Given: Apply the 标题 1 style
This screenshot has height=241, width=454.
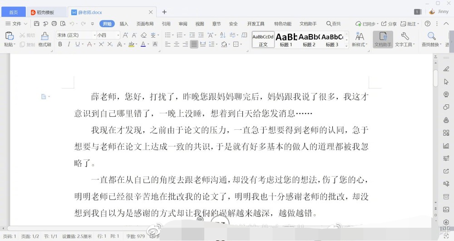Looking at the screenshot, I should [286, 39].
